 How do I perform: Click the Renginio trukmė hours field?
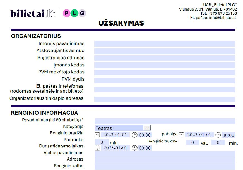tap(193, 142)
